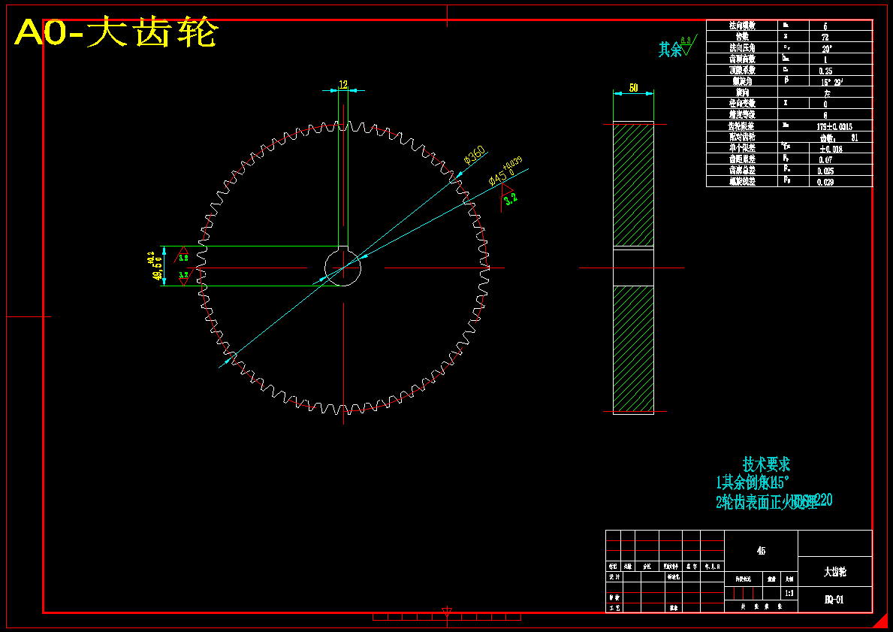
Task: Select the helix angle value "15° 29′"
Action: coord(831,81)
